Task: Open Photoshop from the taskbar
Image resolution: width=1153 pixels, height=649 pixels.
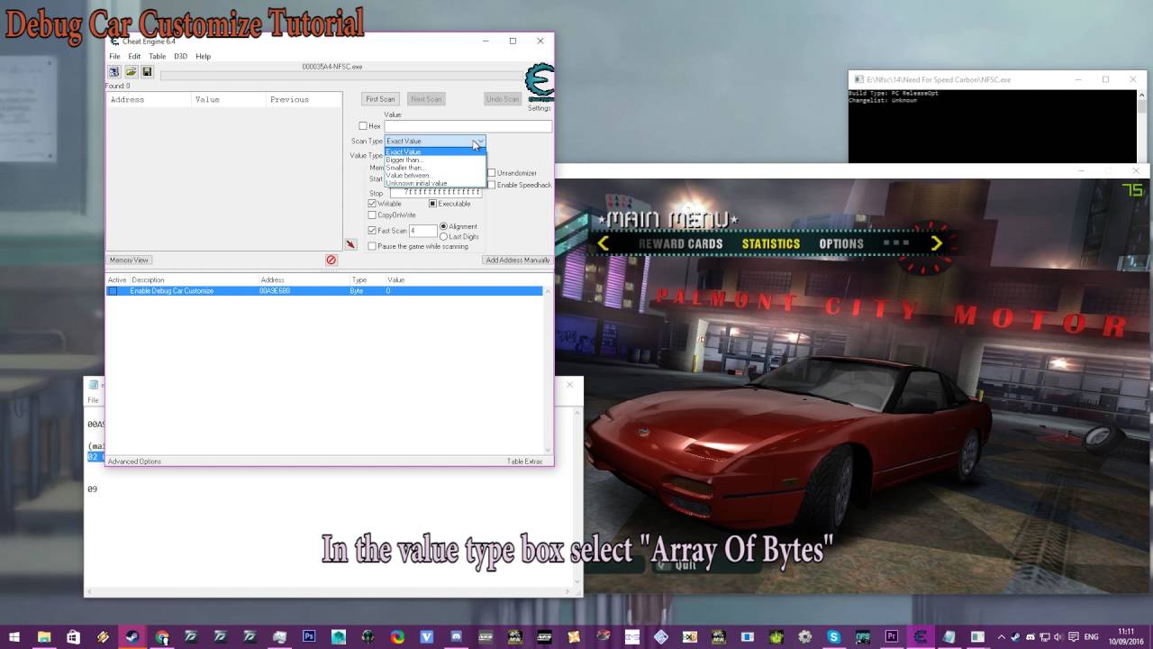Action: 309,636
